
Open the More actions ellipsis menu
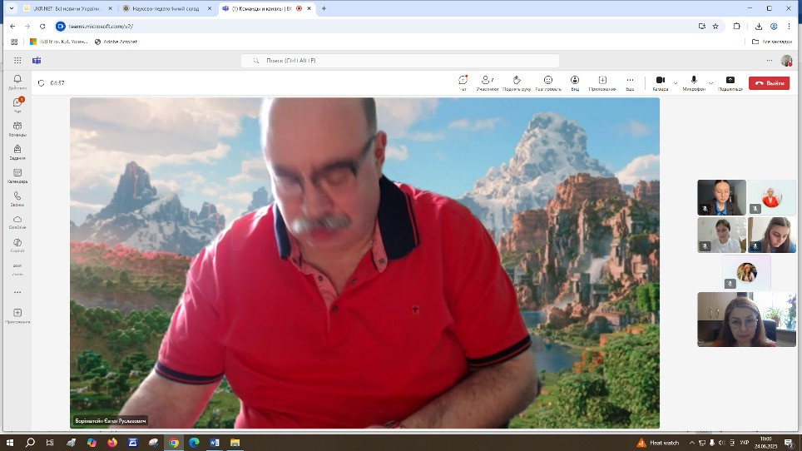[630, 82]
